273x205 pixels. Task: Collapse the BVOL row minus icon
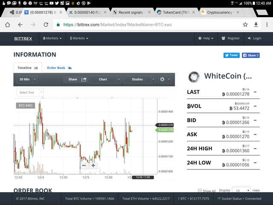pyautogui.click(x=255, y=106)
